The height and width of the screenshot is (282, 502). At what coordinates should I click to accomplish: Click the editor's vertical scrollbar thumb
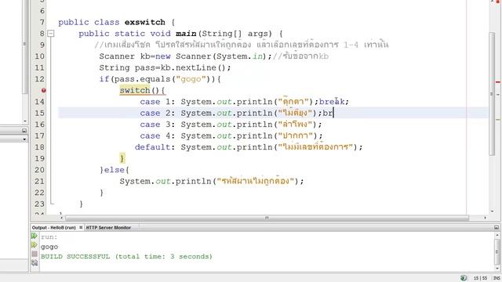[492, 94]
